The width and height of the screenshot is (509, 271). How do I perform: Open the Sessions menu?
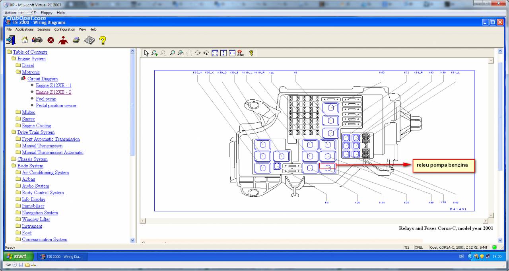(x=44, y=29)
